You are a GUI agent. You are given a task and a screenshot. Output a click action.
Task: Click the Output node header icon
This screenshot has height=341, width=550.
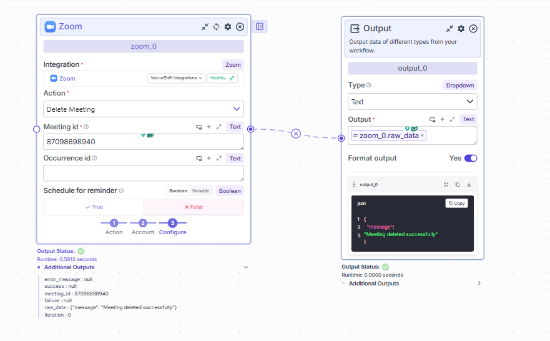click(x=355, y=29)
